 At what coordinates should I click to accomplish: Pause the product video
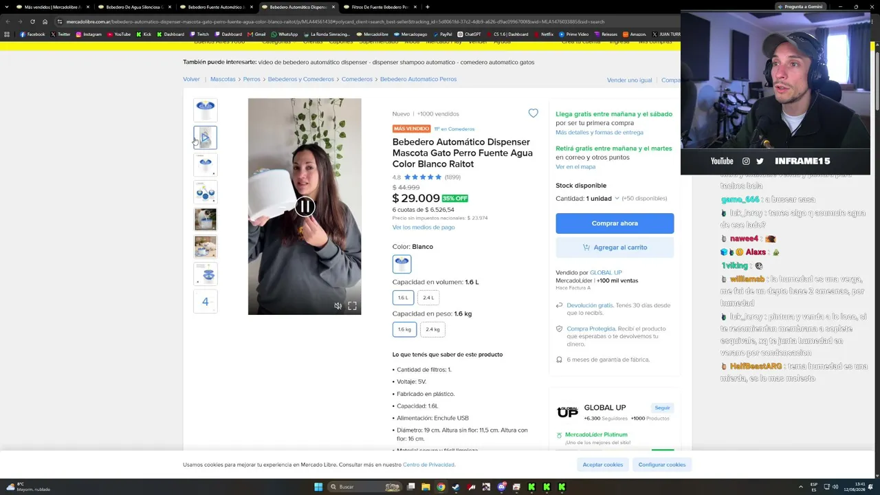coord(305,206)
